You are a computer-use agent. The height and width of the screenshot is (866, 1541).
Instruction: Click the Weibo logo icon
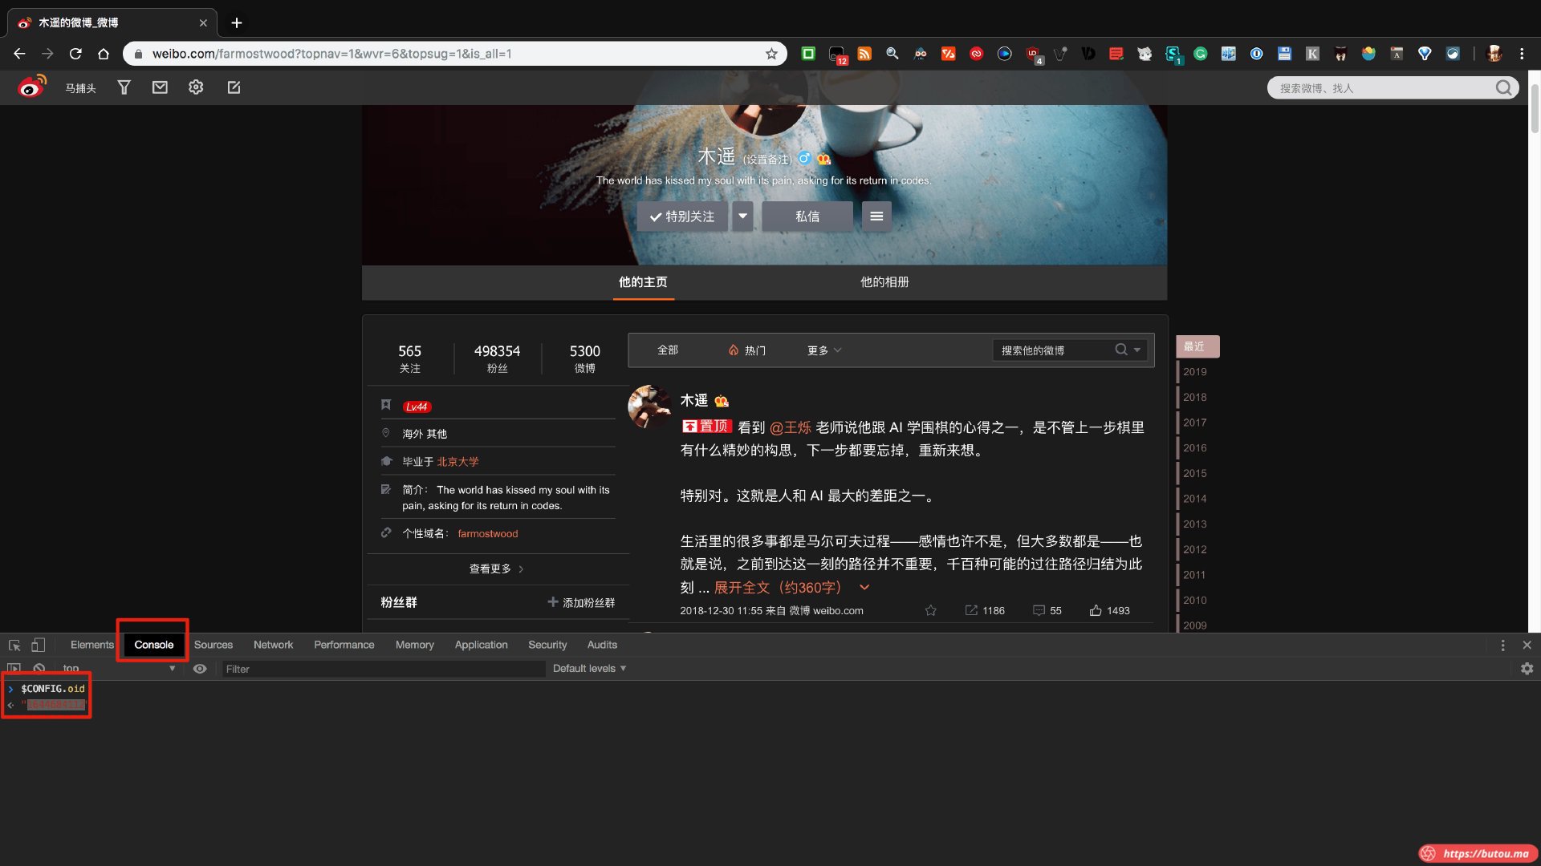pos(32,87)
